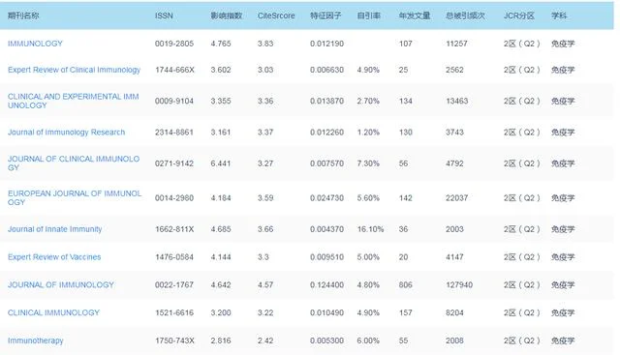Open JOURNAL OF IMMUNOLOGY link
The image size is (620, 355).
60,284
